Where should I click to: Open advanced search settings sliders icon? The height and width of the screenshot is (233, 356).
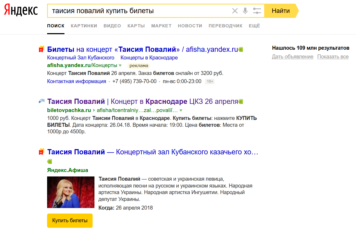click(x=257, y=11)
